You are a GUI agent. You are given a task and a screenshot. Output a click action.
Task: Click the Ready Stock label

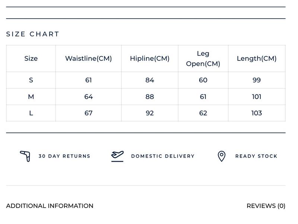click(x=256, y=156)
